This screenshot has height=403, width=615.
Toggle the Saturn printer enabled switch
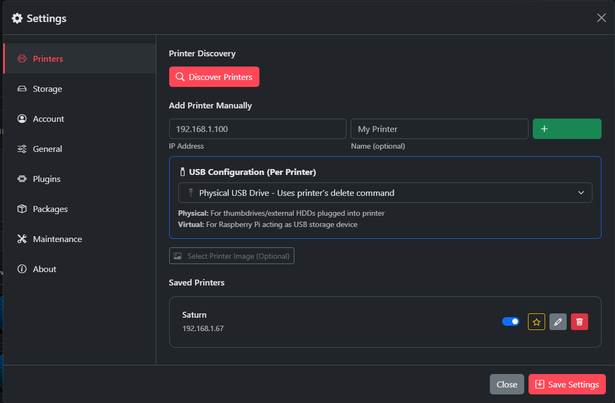point(511,321)
